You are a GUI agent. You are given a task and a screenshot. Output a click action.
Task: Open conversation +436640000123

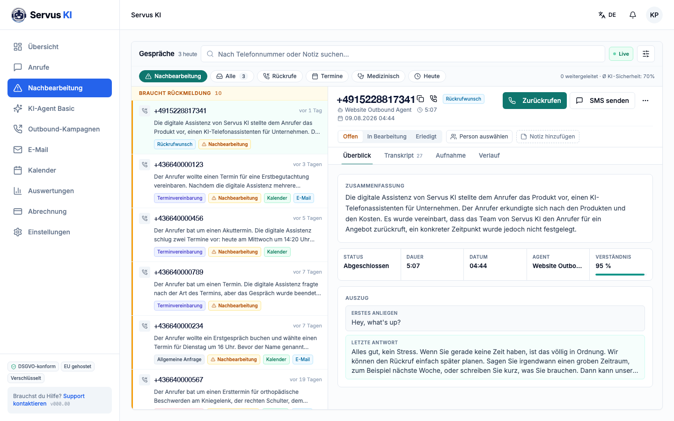[230, 181]
